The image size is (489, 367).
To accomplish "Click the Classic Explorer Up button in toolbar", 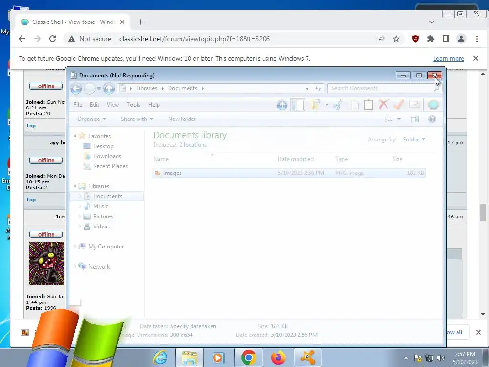I will (282, 105).
